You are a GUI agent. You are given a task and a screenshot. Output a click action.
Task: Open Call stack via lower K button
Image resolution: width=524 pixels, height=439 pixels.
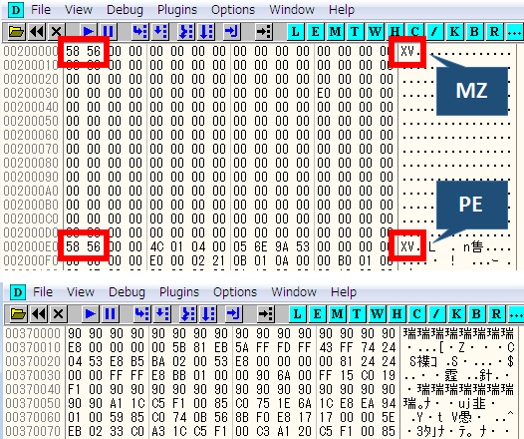pyautogui.click(x=456, y=314)
